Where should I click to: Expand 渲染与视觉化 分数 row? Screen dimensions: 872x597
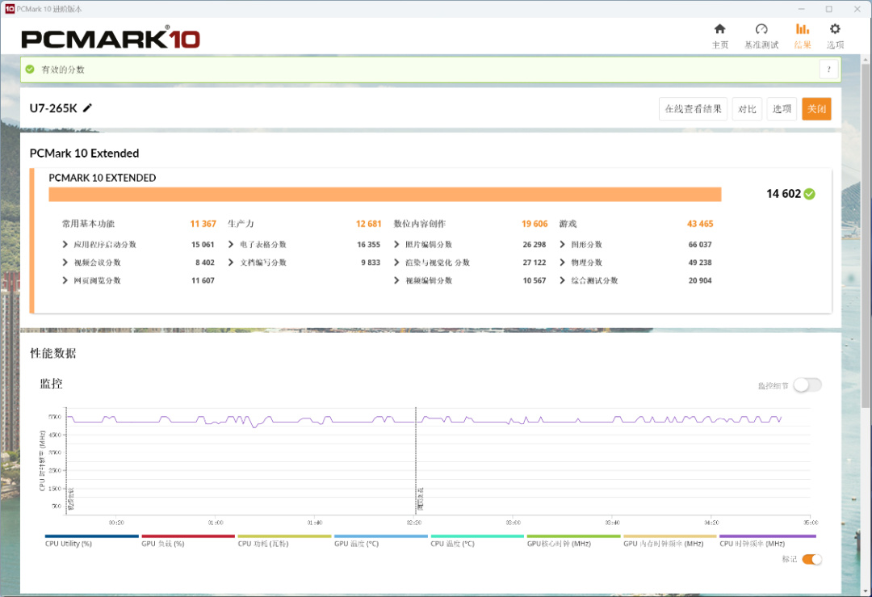[x=396, y=262]
